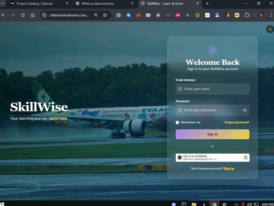Viewport: 274px width, 206px height.
Task: Open File Explorer from the taskbar
Action: tap(194, 204)
